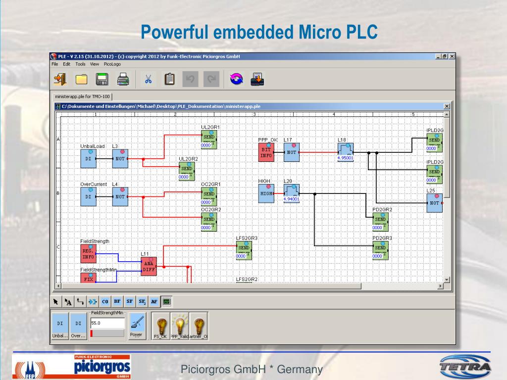Screen dimensions: 507x380
Task: Select the L11 ANA DIFF block
Action: pos(149,266)
